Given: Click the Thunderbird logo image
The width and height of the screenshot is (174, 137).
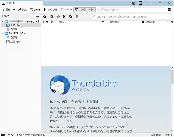Looking at the screenshot, I should click(60, 85).
